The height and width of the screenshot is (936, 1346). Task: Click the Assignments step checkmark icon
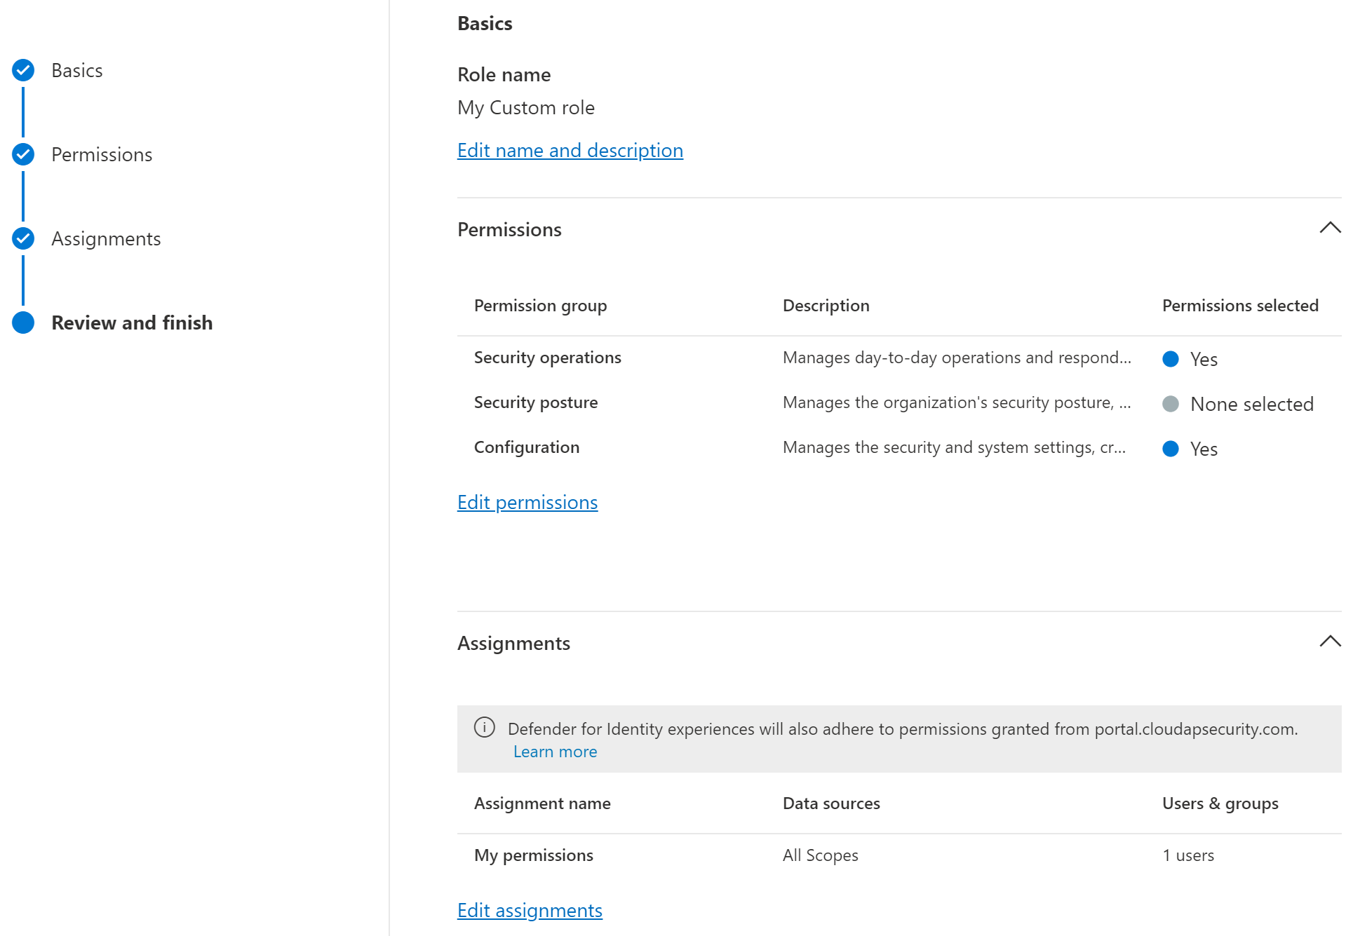tap(23, 238)
